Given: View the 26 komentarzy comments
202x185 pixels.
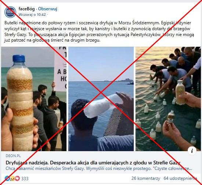Looking at the screenshot, I should [146, 178].
